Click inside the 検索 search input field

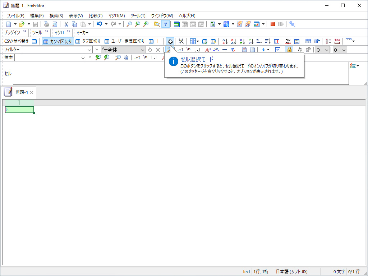(50, 57)
